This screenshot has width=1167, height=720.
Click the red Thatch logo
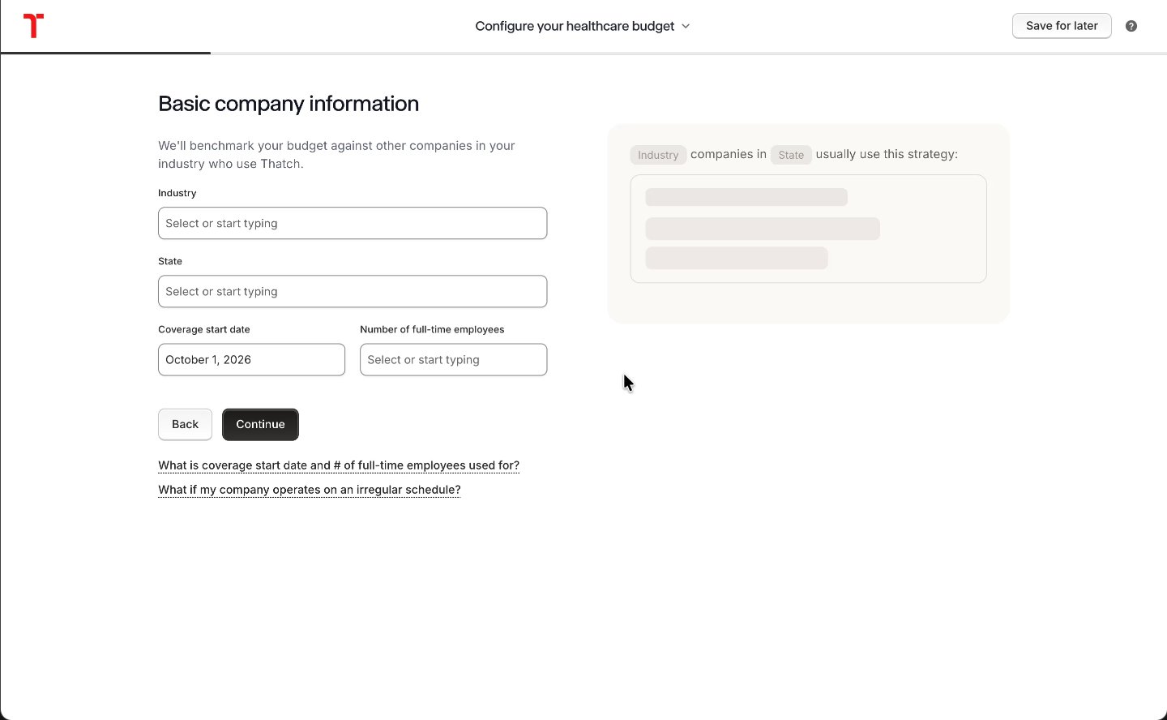click(x=33, y=26)
